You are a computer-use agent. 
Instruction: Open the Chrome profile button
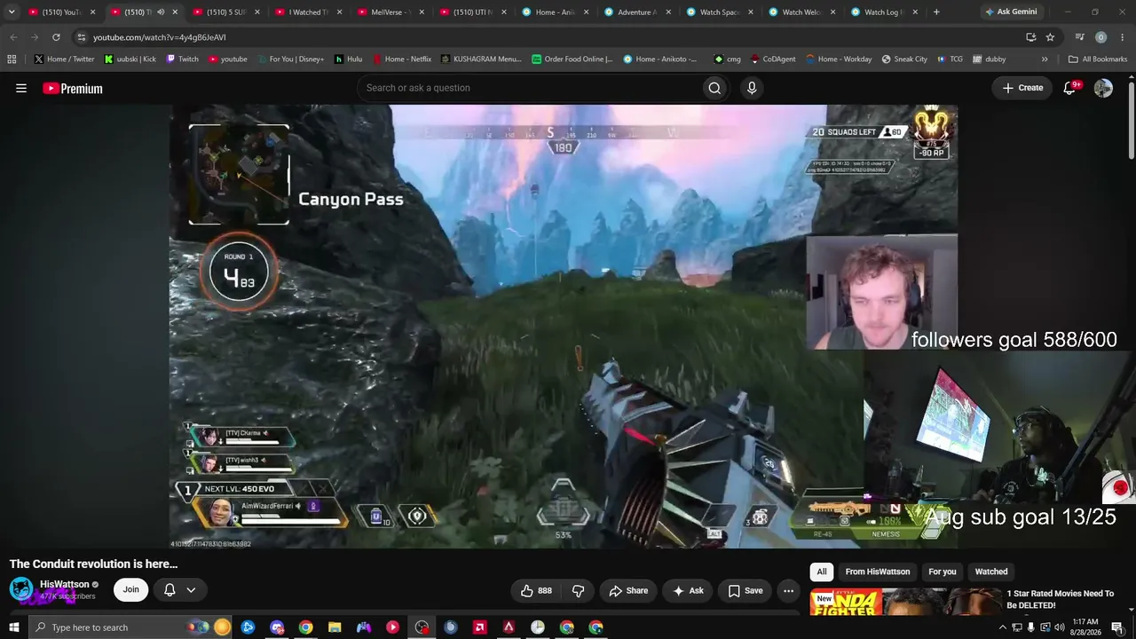click(1100, 37)
